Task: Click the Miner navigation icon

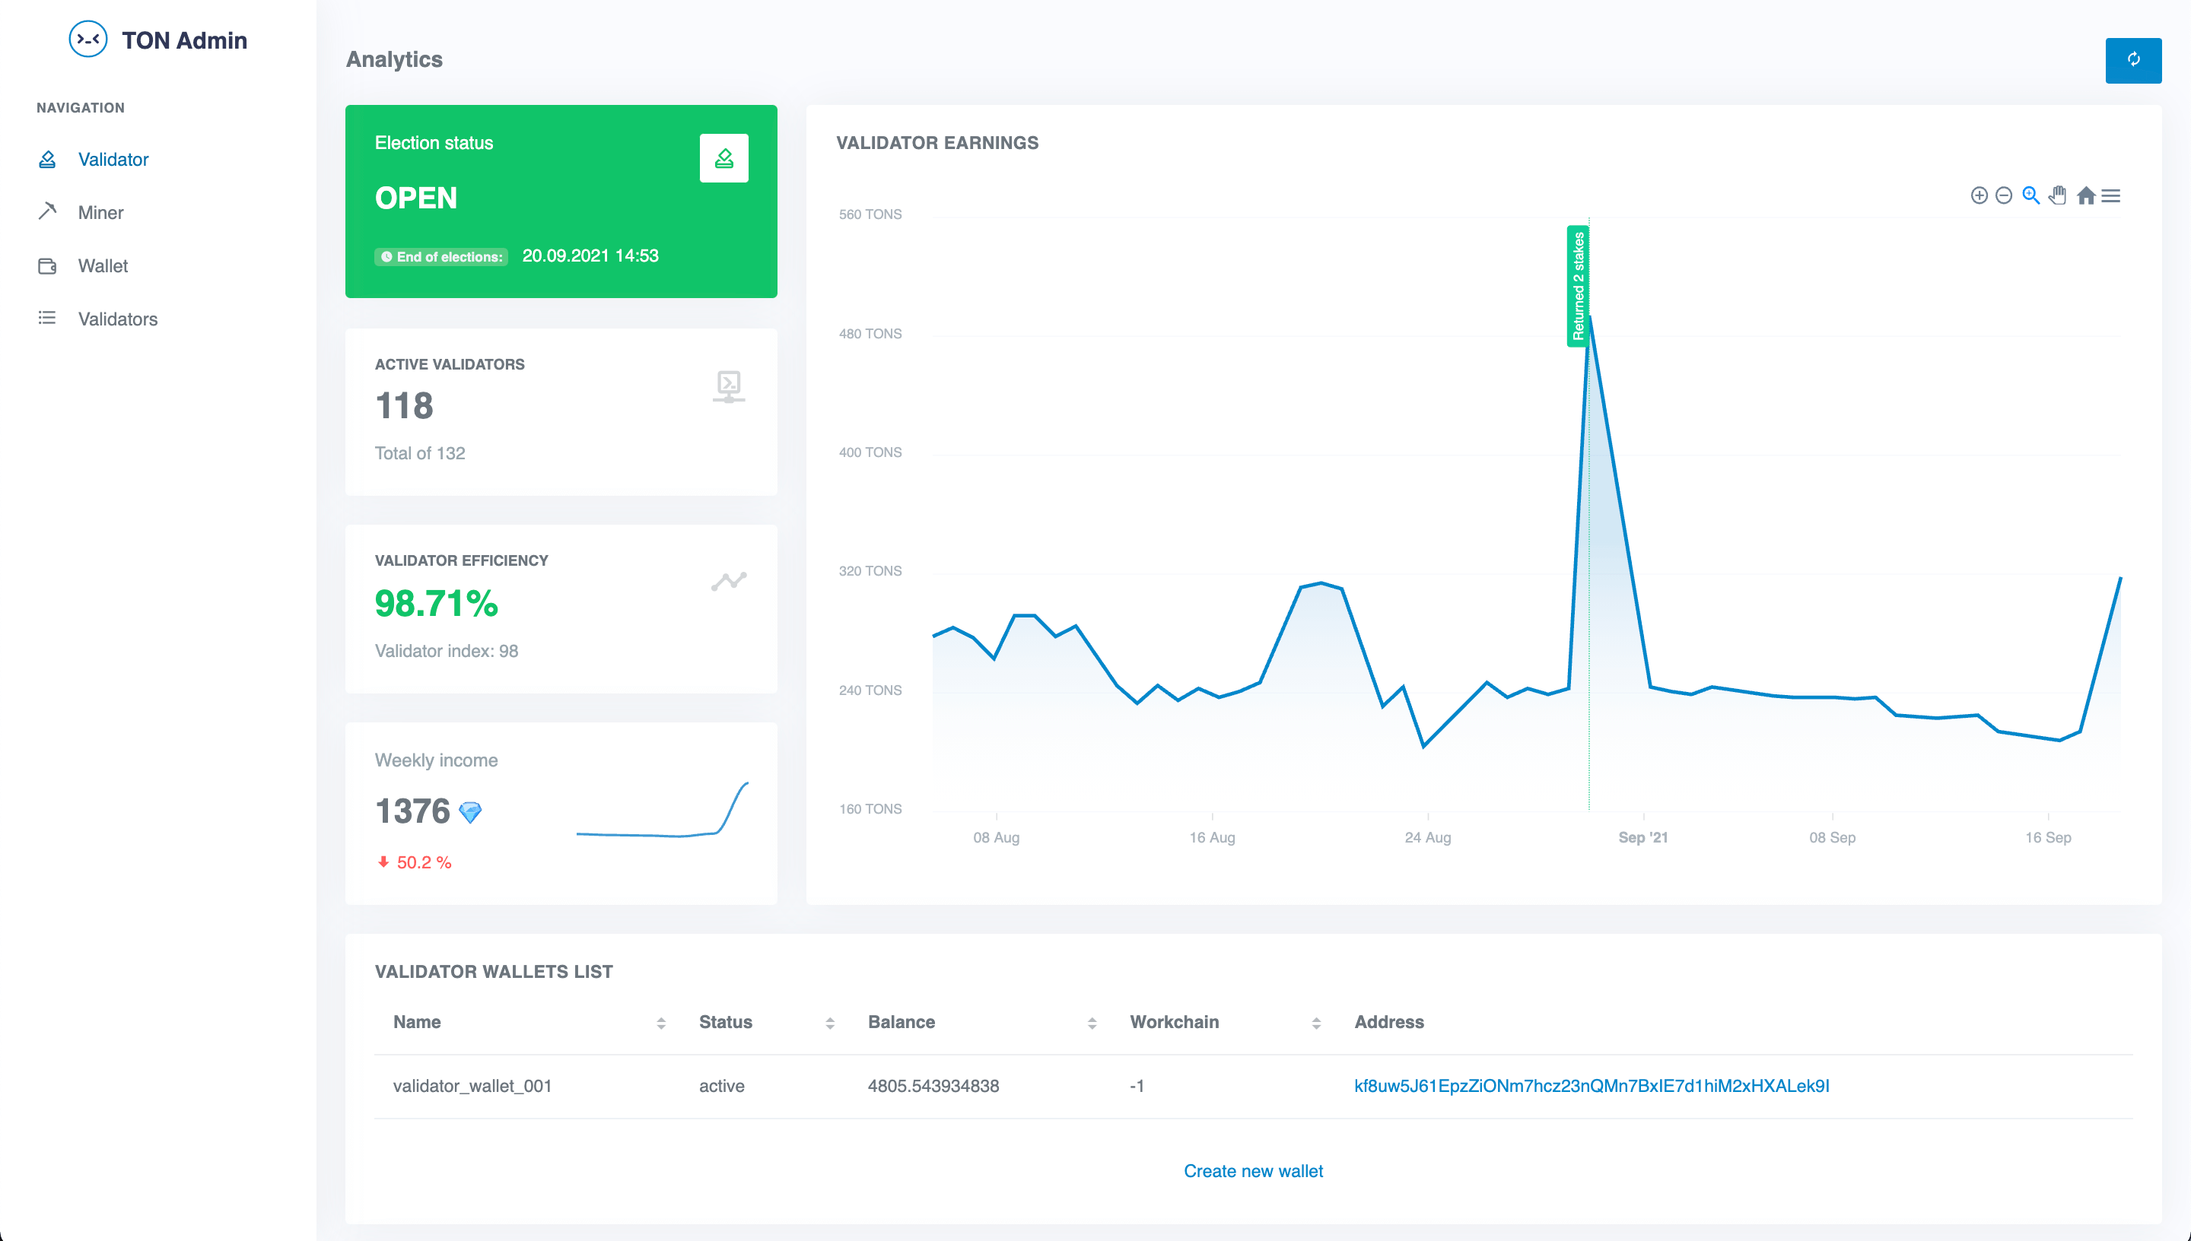Action: [45, 211]
